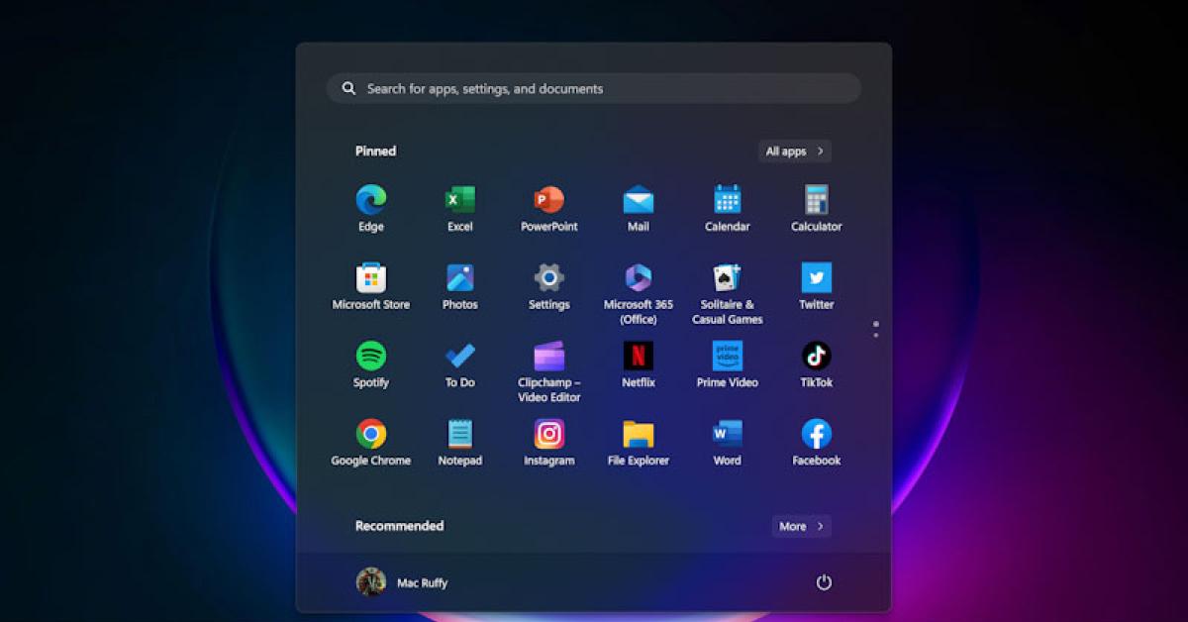Screen dimensions: 1188x622
Task: Select first pinned page indicator dot
Action: point(876,323)
